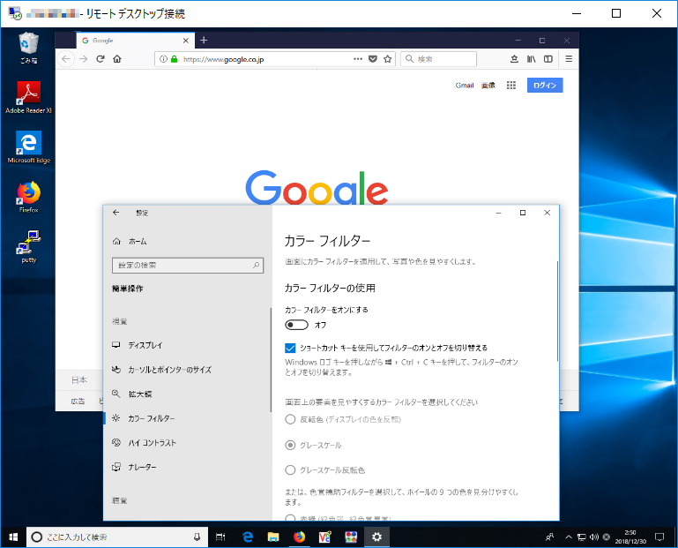Open File Explorer from the taskbar
Viewport: 678px width, 548px height.
tap(273, 537)
